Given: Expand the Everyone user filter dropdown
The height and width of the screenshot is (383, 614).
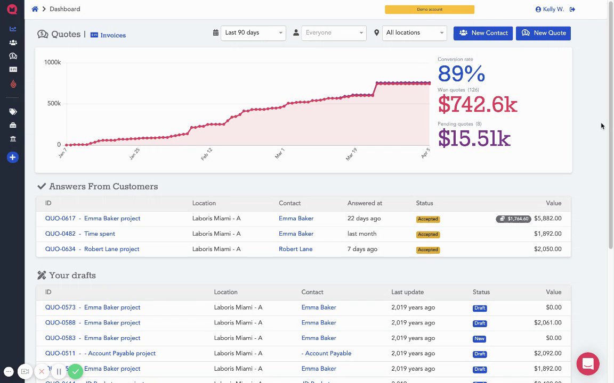Looking at the screenshot, I should [334, 33].
